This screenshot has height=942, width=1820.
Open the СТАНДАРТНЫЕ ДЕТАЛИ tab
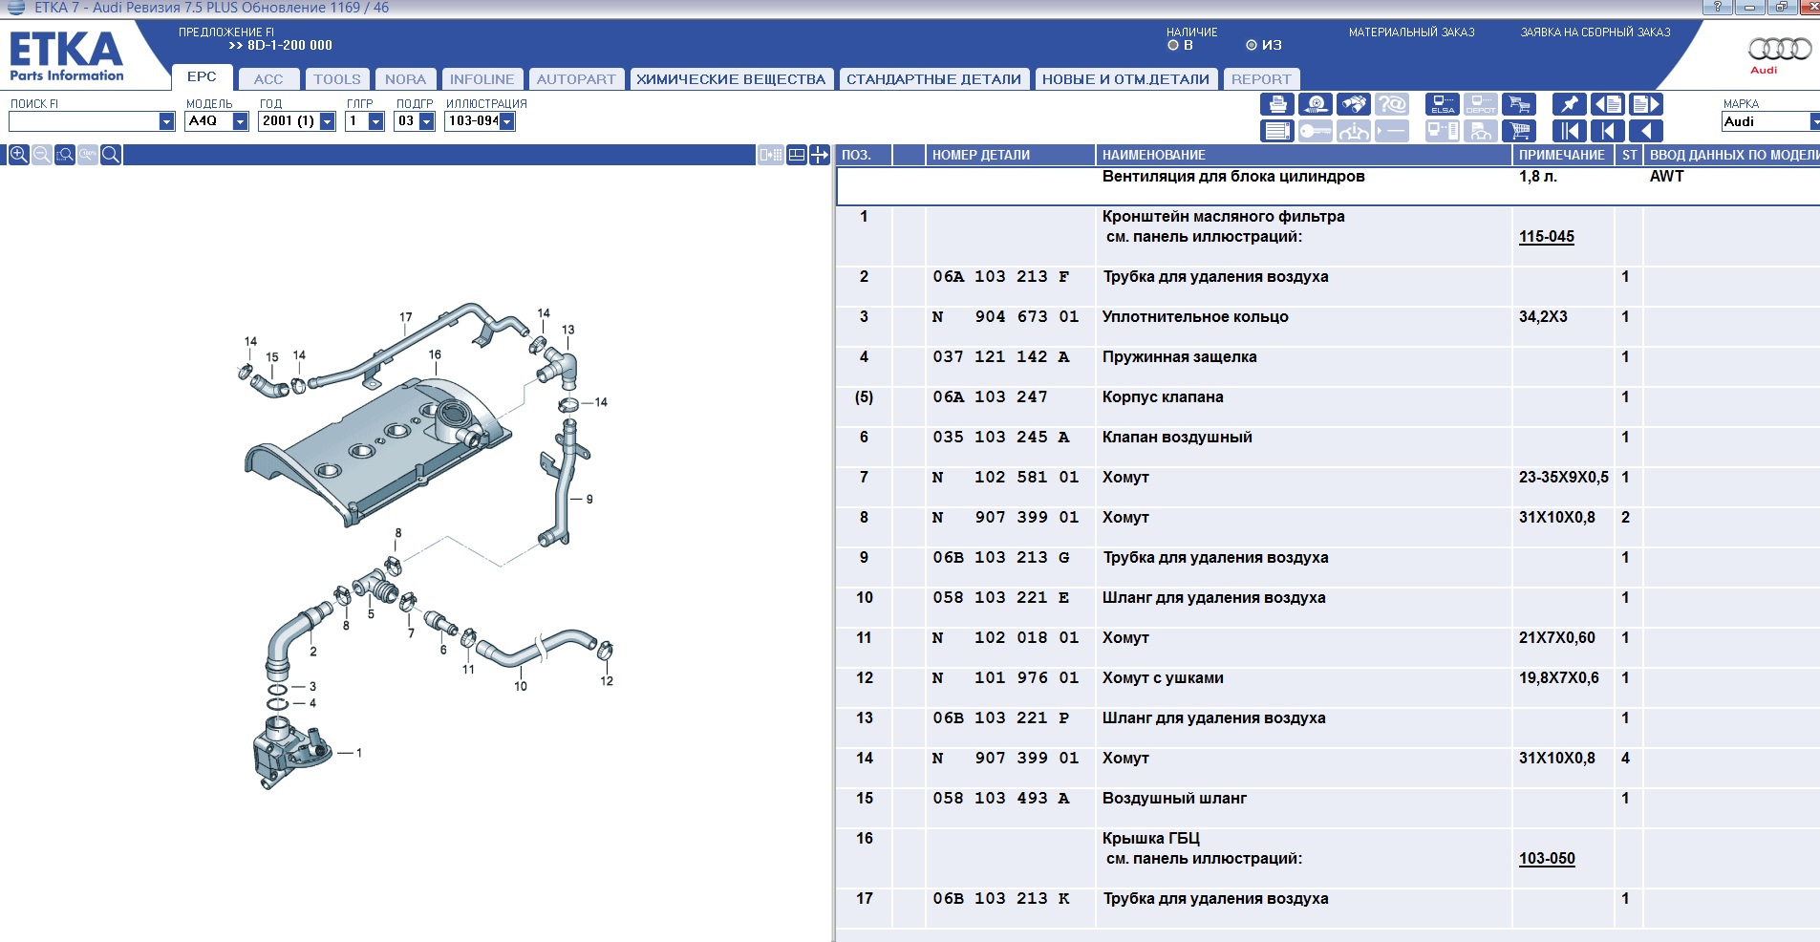pyautogui.click(x=933, y=79)
